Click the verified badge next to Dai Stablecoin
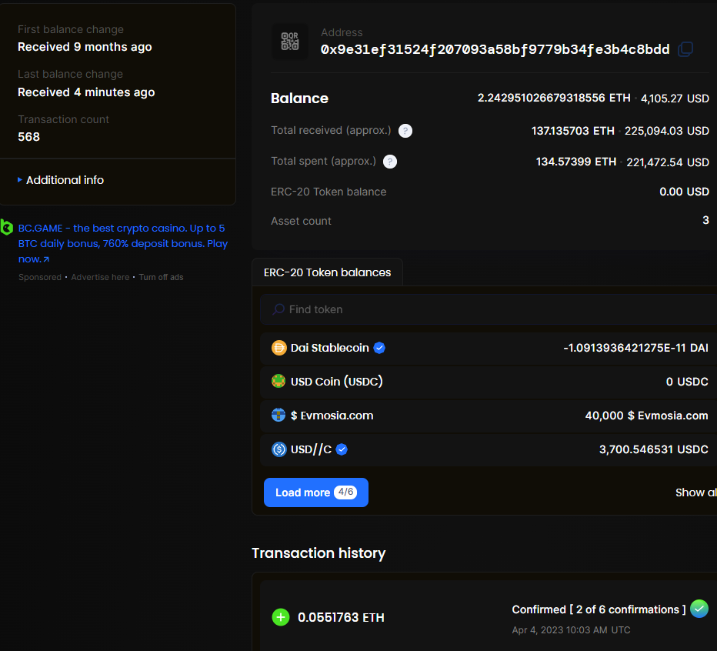This screenshot has height=651, width=717. tap(379, 348)
